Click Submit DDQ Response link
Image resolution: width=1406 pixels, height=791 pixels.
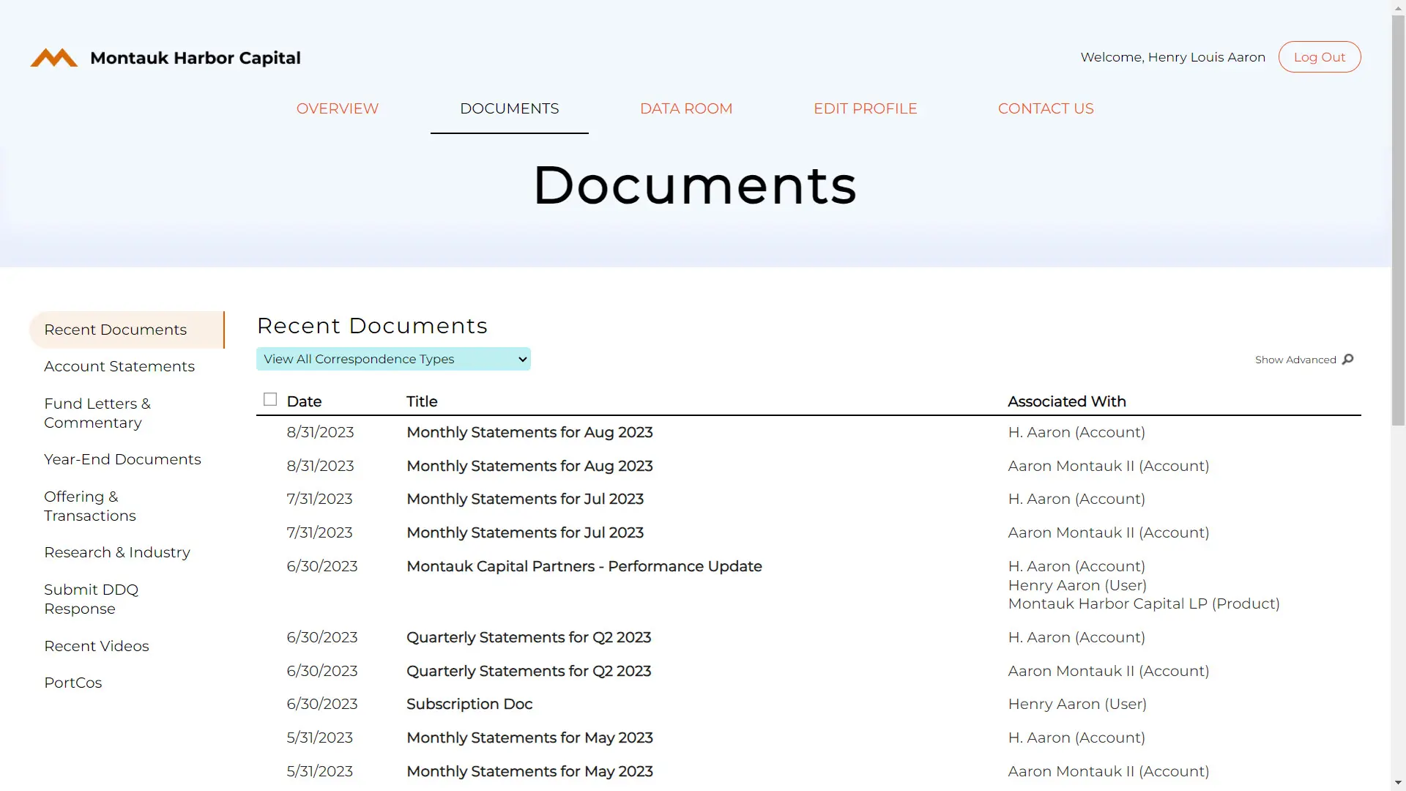(x=91, y=599)
